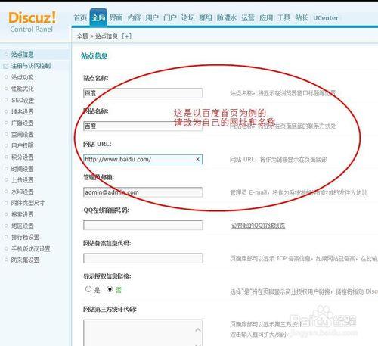Click the 全局 breadcrumb link
378x346 pixels.
[82, 36]
